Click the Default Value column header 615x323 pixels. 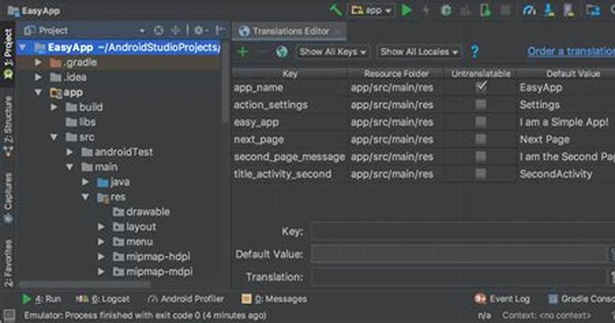(x=566, y=74)
